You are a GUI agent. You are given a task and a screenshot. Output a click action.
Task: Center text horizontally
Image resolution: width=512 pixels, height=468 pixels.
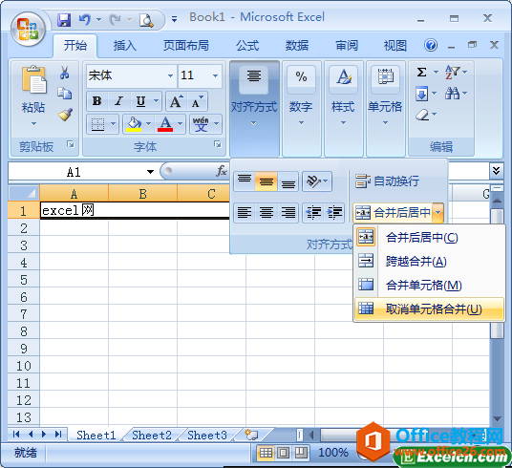[x=267, y=213]
